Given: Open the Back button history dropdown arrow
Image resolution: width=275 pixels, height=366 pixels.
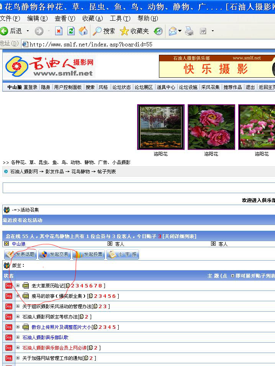Looking at the screenshot, I should 28,31.
